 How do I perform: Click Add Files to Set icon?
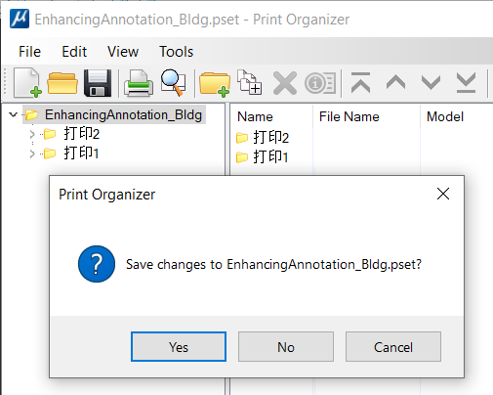coord(249,82)
